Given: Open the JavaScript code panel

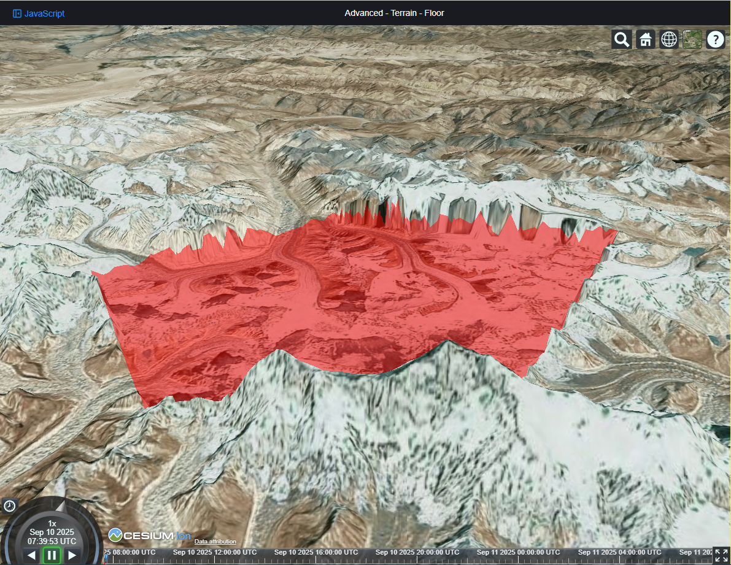Looking at the screenshot, I should coord(39,13).
